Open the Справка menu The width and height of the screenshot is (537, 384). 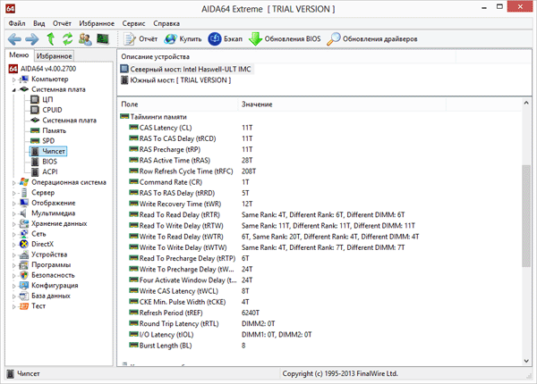pyautogui.click(x=166, y=23)
